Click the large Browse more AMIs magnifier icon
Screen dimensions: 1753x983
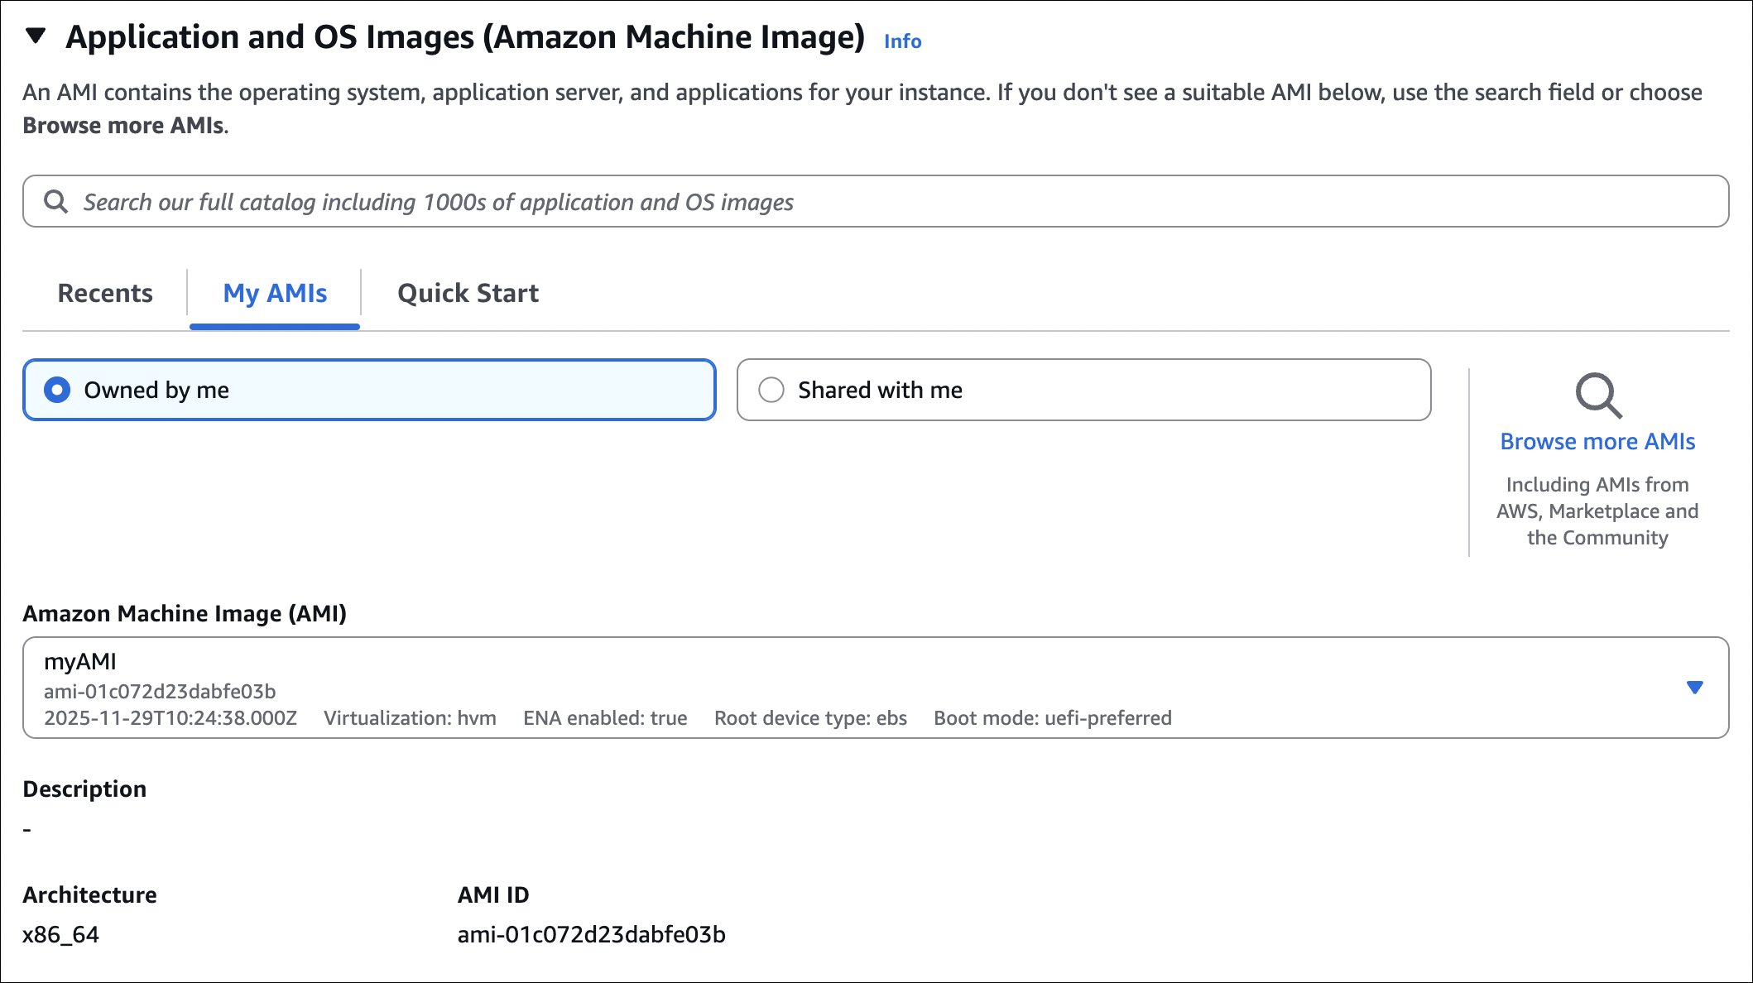[x=1597, y=395]
